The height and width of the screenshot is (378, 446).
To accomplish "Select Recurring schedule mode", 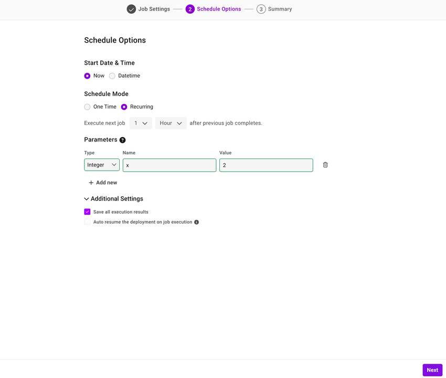I will coord(124,107).
